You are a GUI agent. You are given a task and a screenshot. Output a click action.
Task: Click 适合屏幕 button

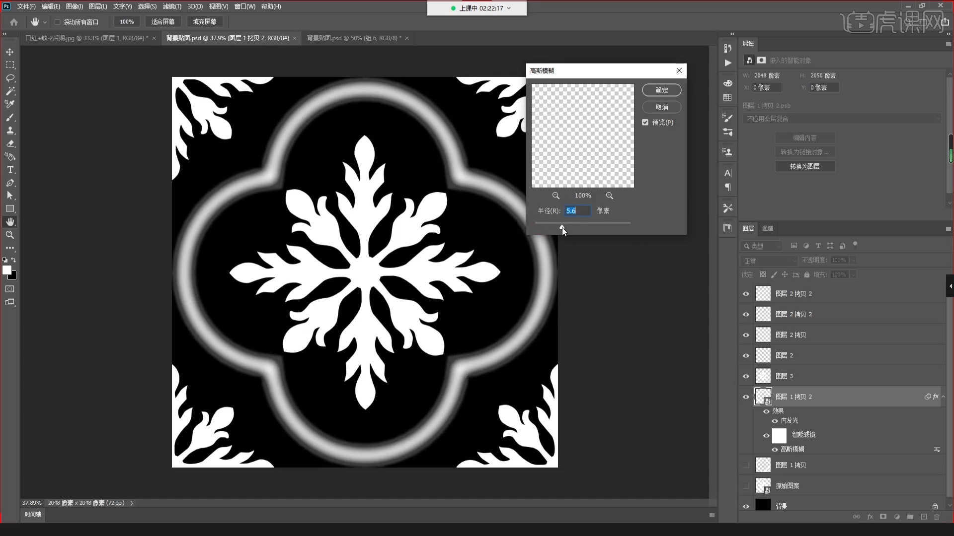(x=163, y=22)
